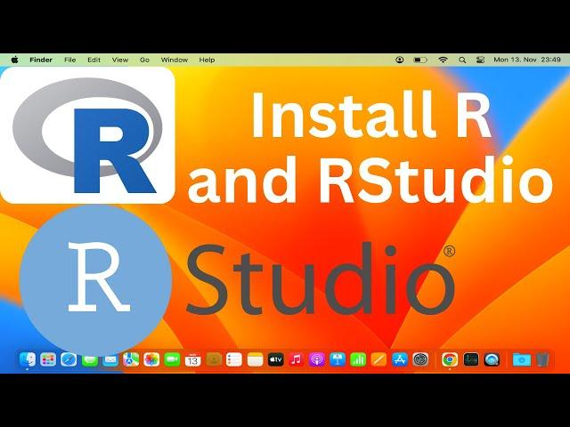Click the screen recording status icon
570x427 pixels.
pos(400,60)
